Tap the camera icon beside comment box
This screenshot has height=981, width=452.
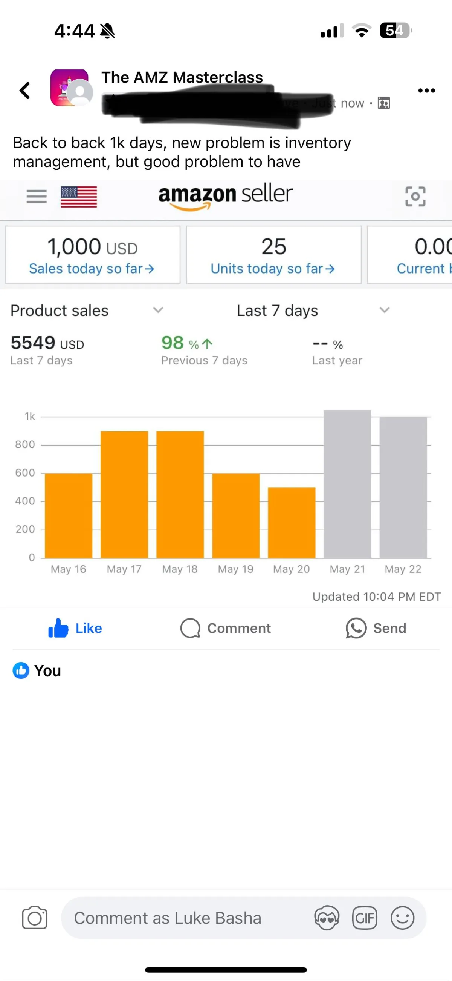(x=35, y=918)
